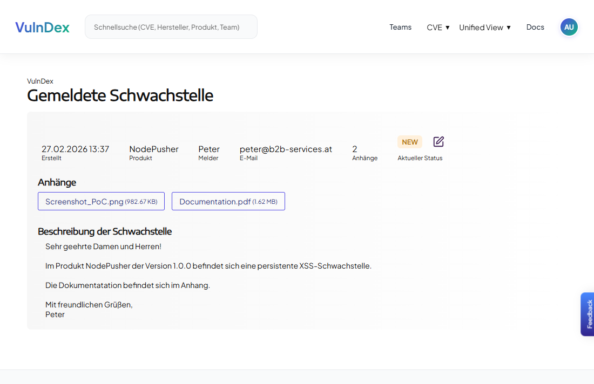Click the edit status pencil icon
Screen dimensions: 594x384
[x=438, y=142]
